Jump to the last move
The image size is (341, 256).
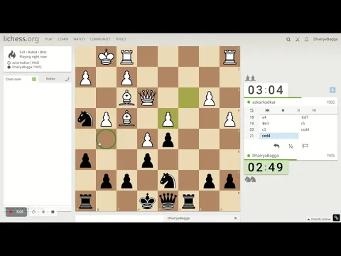click(314, 110)
